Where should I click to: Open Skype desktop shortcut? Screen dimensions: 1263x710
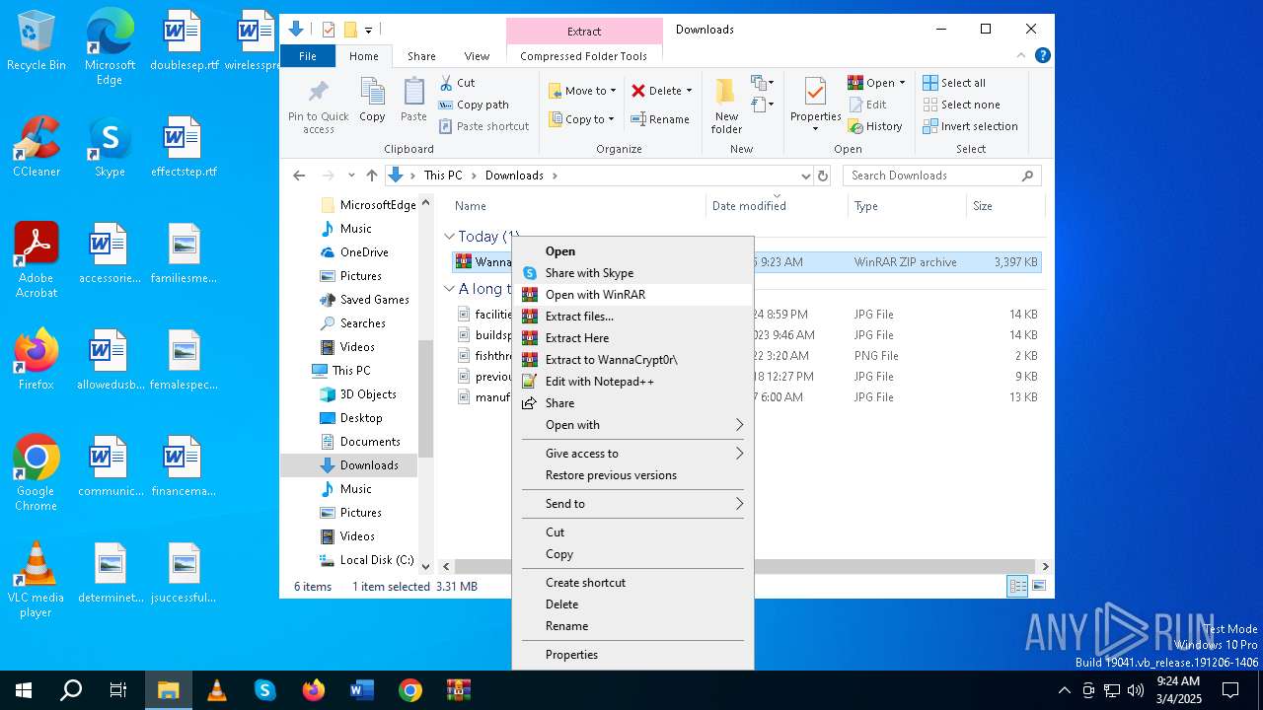tap(110, 146)
